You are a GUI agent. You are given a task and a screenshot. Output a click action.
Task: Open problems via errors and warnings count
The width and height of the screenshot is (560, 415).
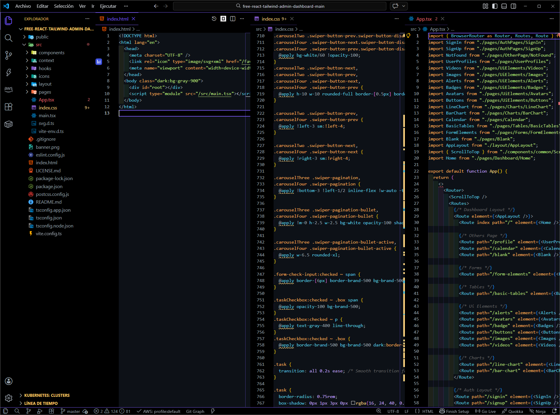point(112,411)
